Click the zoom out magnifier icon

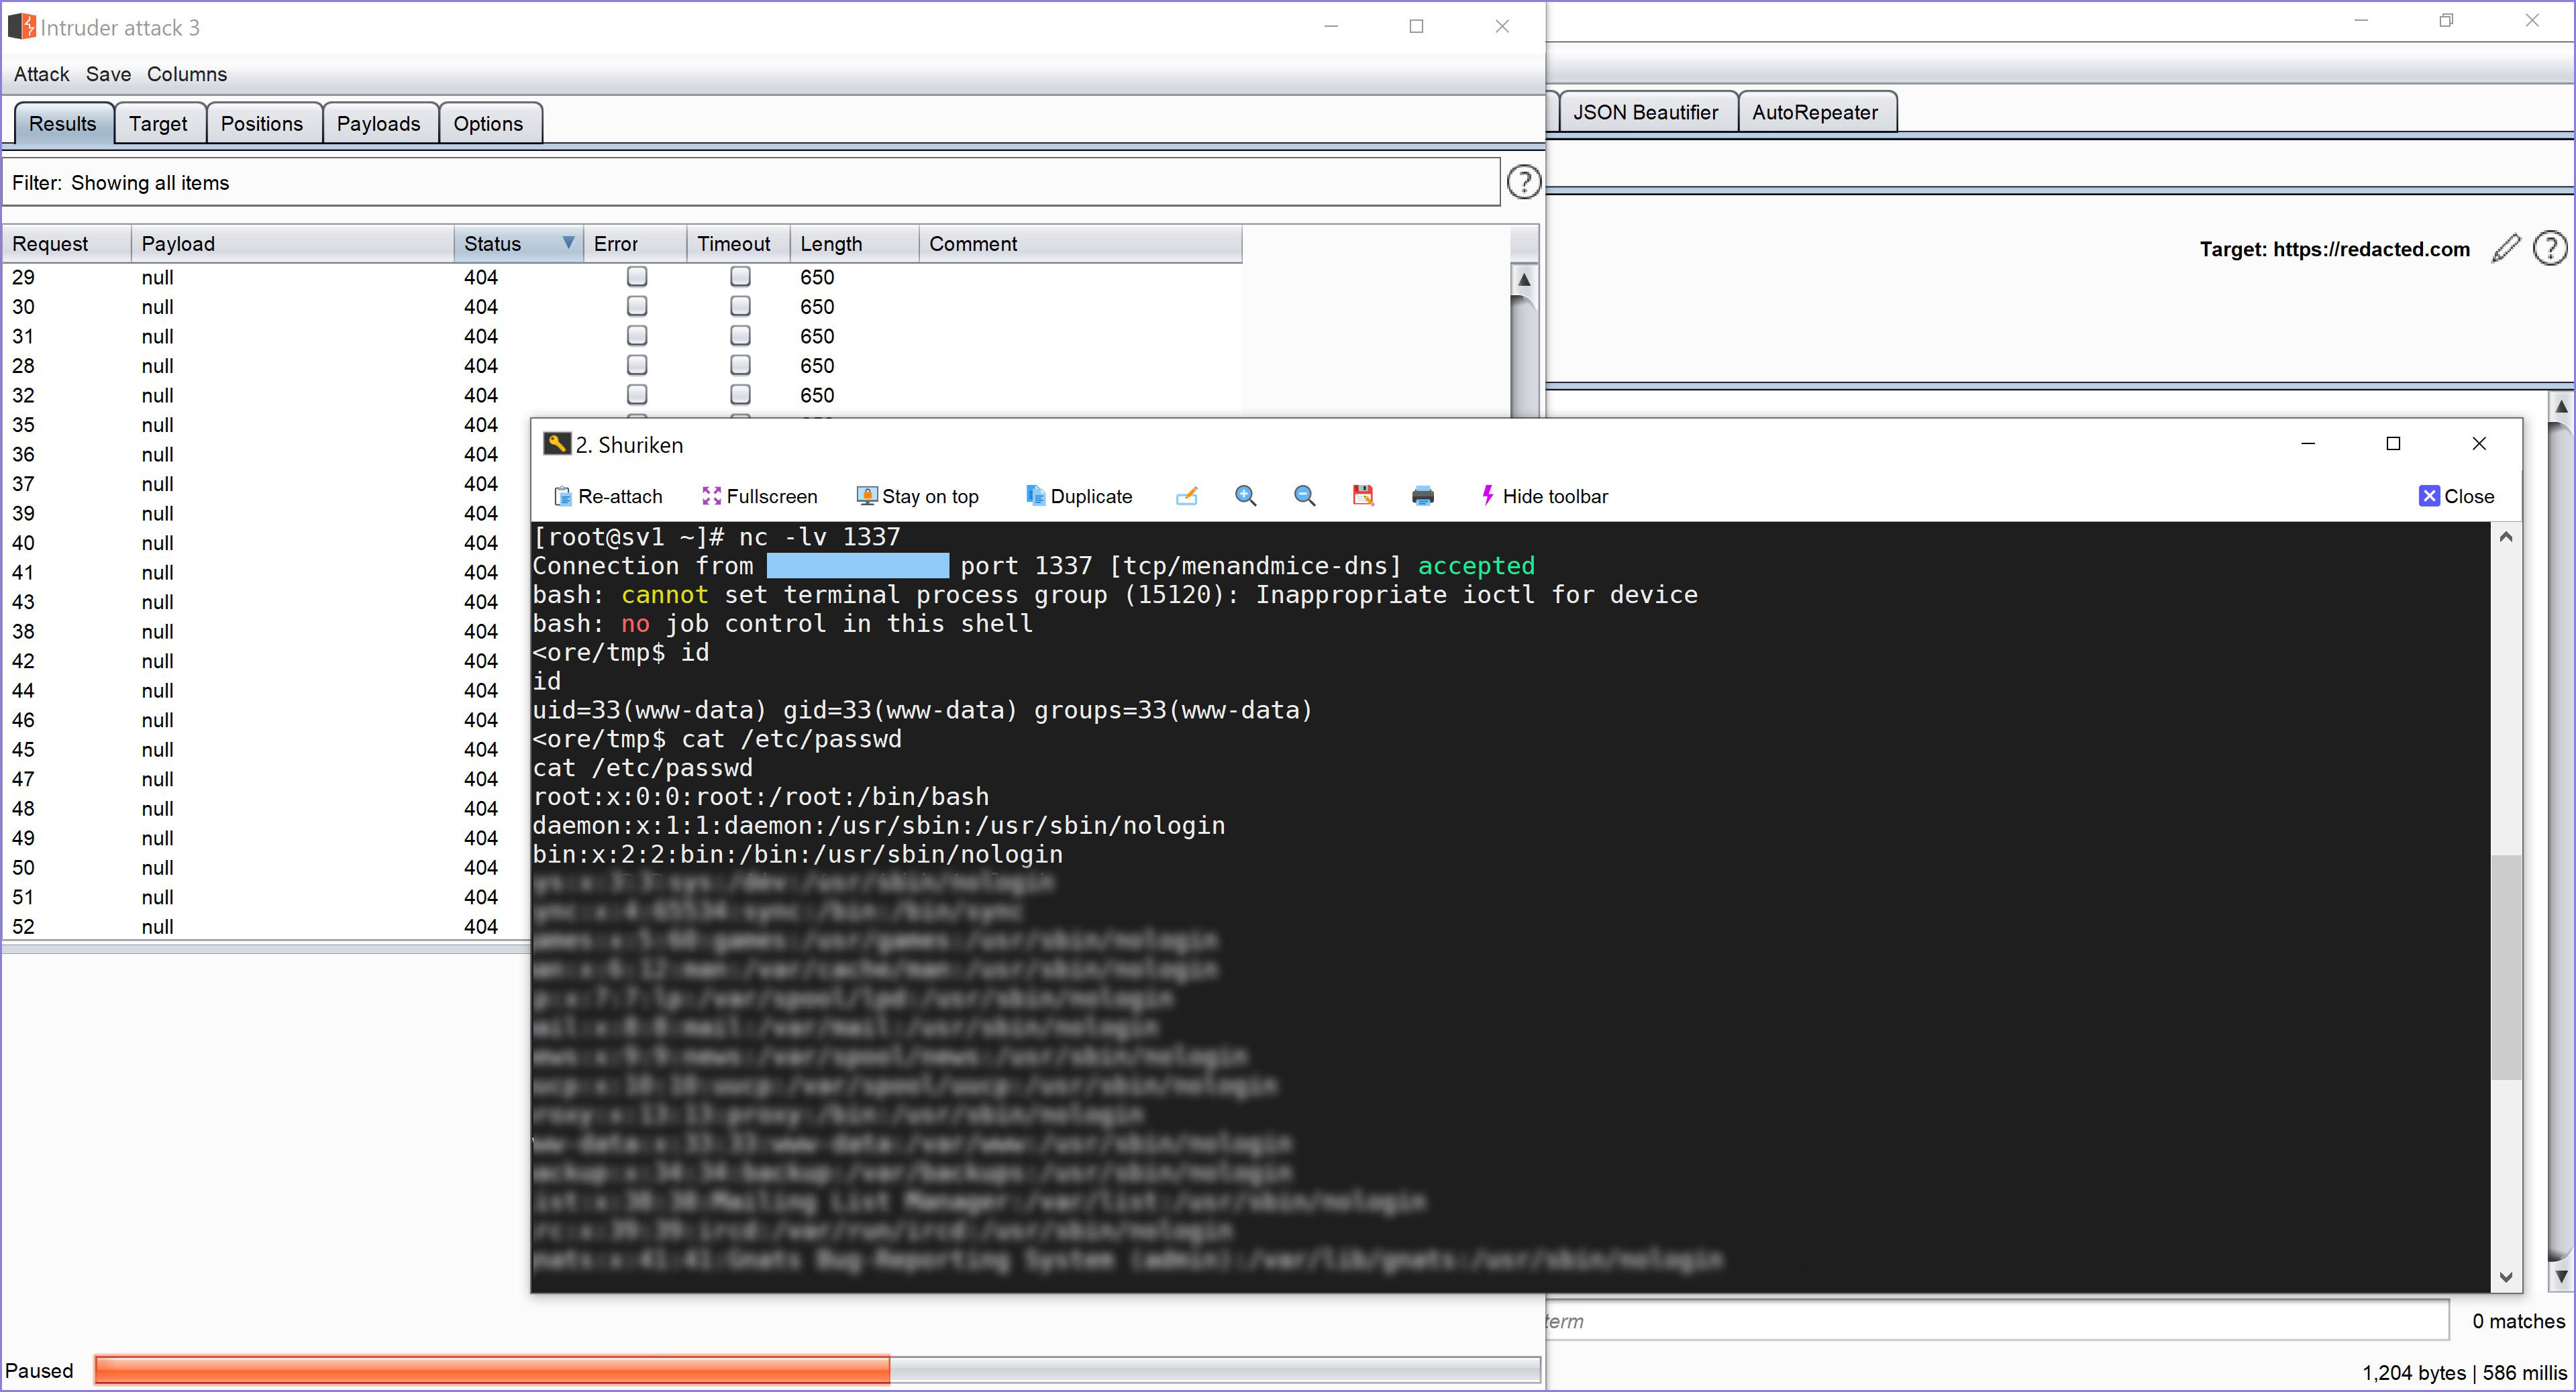click(1304, 496)
